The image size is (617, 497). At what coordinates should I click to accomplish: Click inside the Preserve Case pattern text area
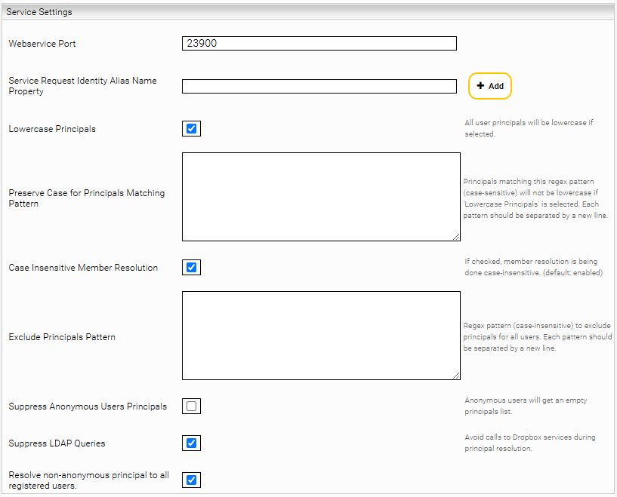tap(321, 197)
